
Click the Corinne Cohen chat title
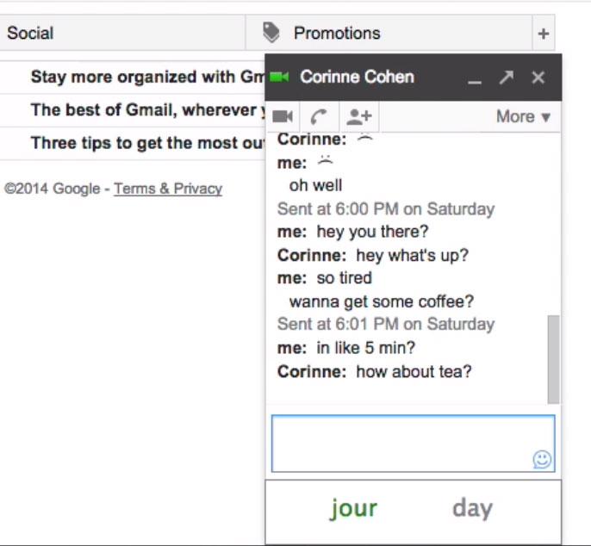357,77
